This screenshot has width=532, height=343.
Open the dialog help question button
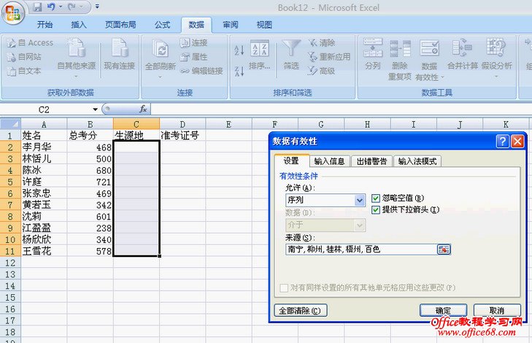(503, 141)
